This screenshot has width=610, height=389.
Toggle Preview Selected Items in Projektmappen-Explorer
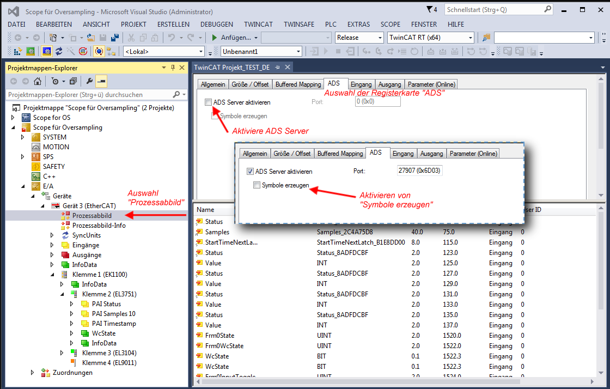(x=101, y=81)
